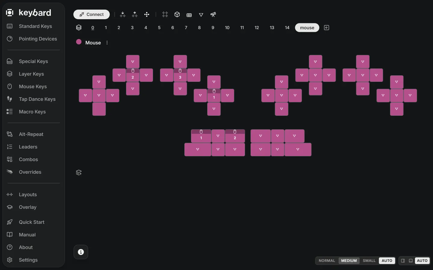Click the telescope icon in toolbar
This screenshot has width=433, height=270.
[213, 14]
